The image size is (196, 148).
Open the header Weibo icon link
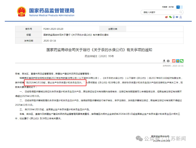pos(166,17)
